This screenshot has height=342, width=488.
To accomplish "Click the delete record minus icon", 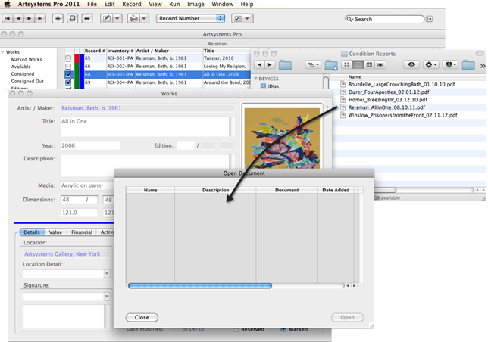I will pyautogui.click(x=86, y=18).
